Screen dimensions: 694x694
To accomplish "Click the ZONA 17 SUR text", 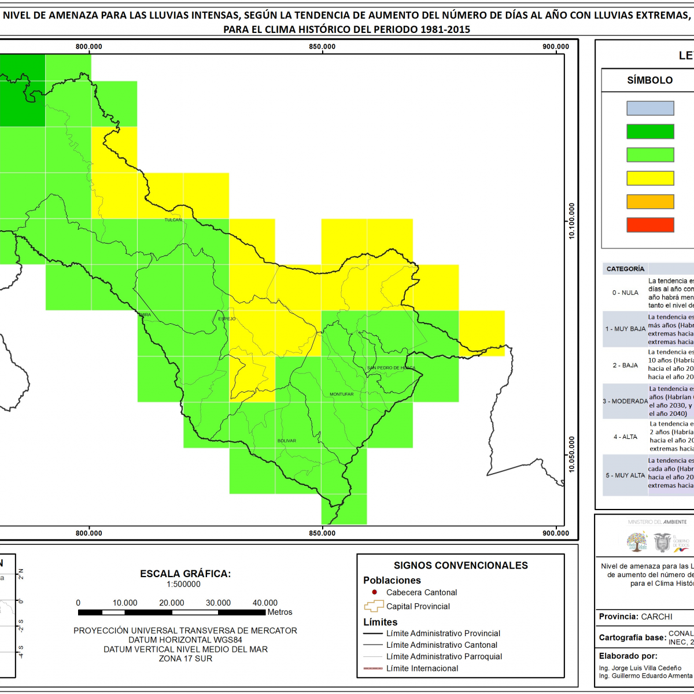I will click(x=185, y=659).
